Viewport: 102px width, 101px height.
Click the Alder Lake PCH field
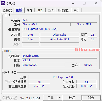(60, 39)
